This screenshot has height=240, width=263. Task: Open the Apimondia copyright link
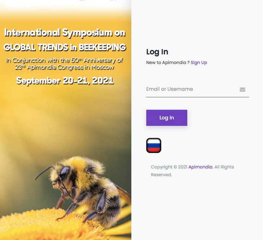point(200,167)
